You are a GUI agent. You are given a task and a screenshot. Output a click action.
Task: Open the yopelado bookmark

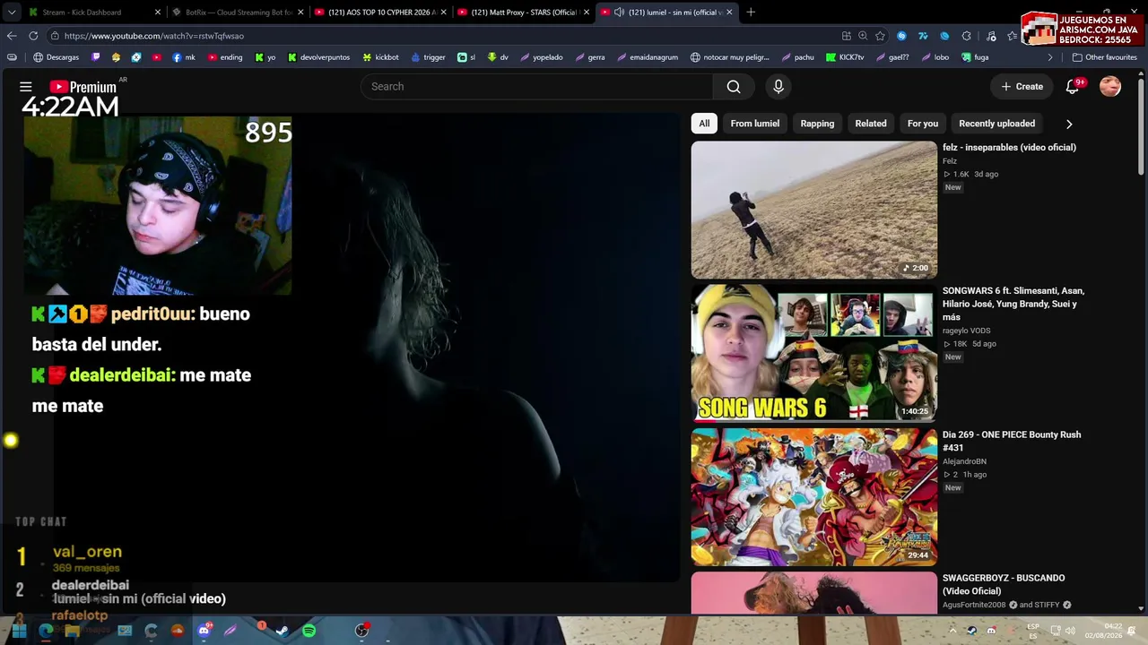(541, 57)
